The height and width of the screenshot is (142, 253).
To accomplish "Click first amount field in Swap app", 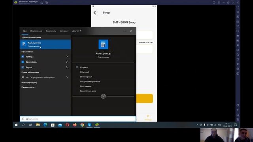I will pyautogui.click(x=144, y=35).
